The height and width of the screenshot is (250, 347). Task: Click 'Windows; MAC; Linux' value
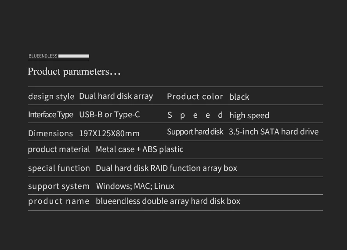135,186
